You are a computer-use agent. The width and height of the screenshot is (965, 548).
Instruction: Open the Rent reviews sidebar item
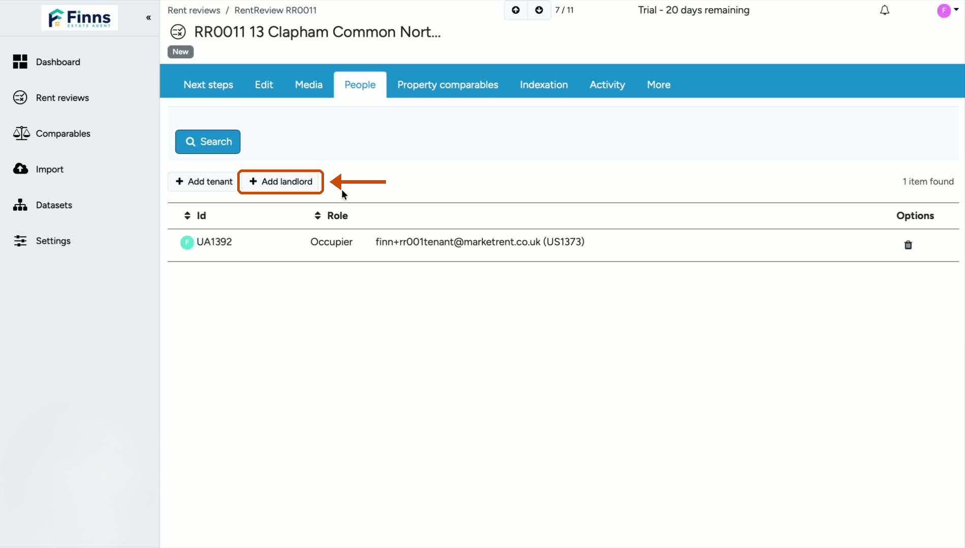point(62,97)
